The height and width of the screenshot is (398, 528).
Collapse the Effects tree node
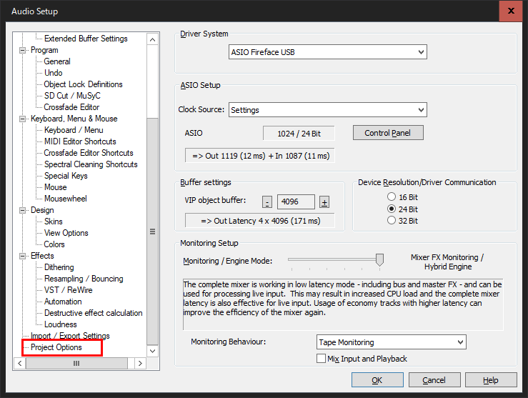click(x=23, y=256)
